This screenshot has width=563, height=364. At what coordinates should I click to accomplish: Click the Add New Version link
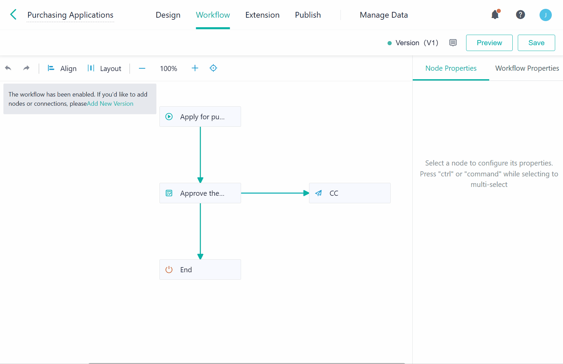(x=110, y=104)
